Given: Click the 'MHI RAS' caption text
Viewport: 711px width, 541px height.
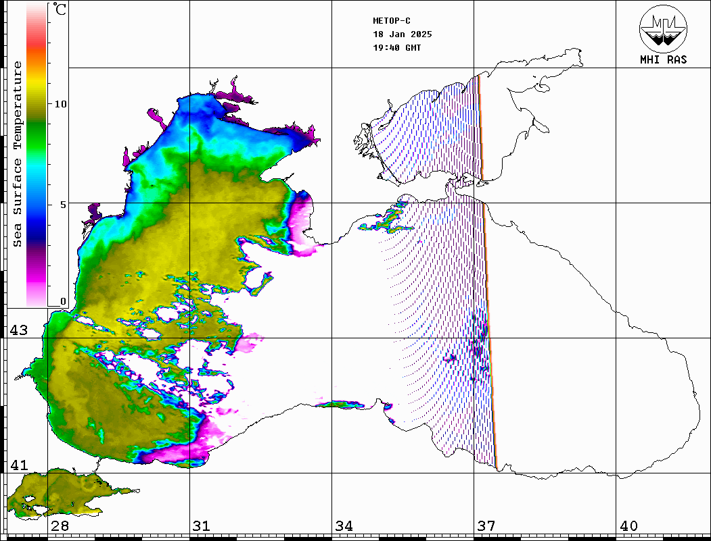Looking at the screenshot, I should (x=663, y=59).
